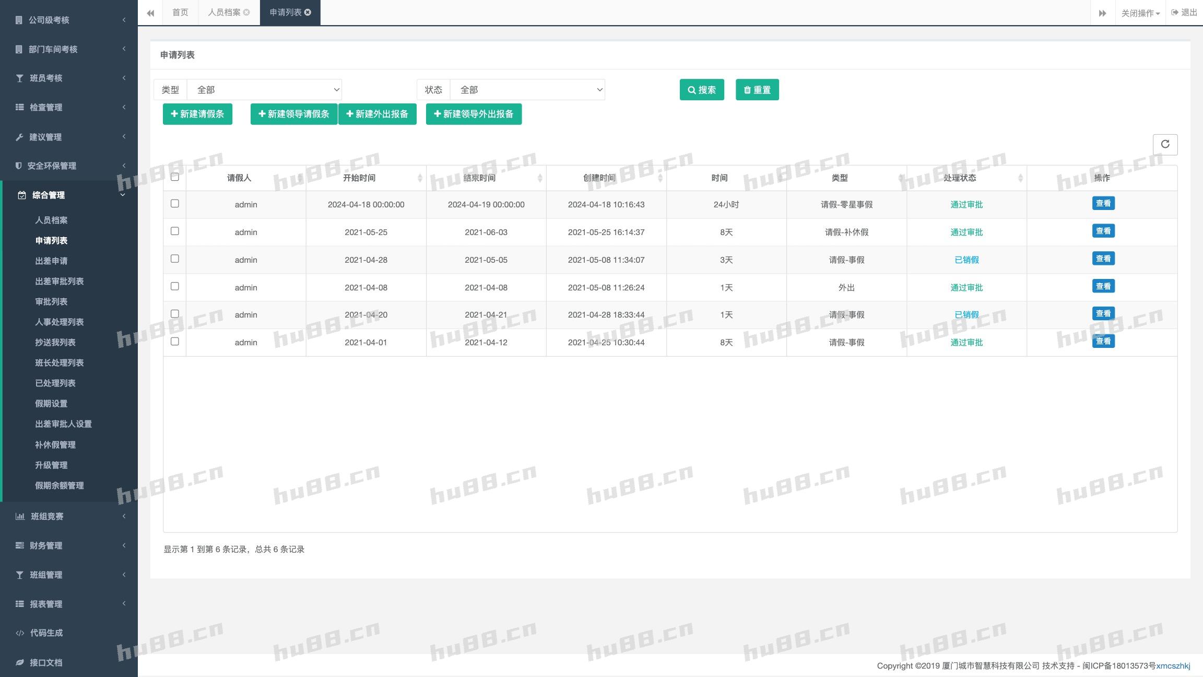Image resolution: width=1203 pixels, height=677 pixels.
Task: Open the 类型 dropdown filter
Action: [x=264, y=90]
